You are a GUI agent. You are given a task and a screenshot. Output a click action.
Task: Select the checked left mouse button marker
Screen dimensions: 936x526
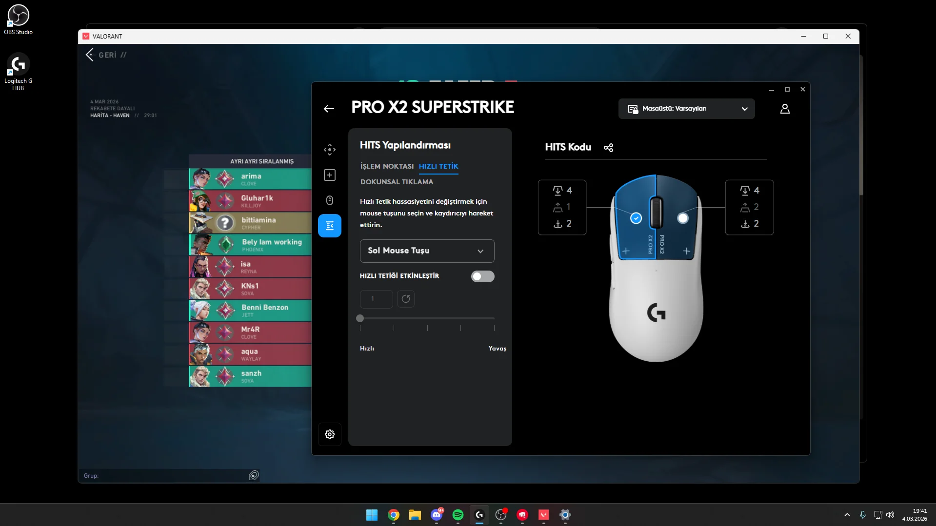pos(636,218)
